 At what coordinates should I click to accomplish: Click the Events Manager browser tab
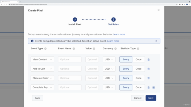click(x=9, y=2)
